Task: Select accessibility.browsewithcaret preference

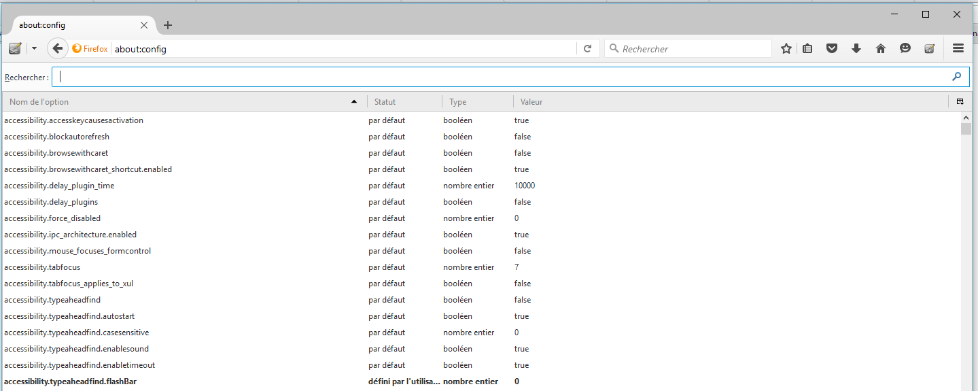Action: tap(481, 153)
